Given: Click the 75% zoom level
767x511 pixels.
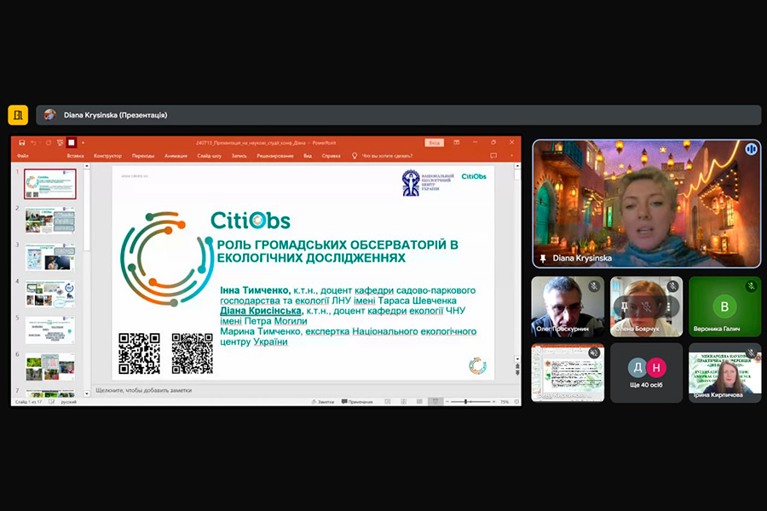Looking at the screenshot, I should click(x=505, y=402).
